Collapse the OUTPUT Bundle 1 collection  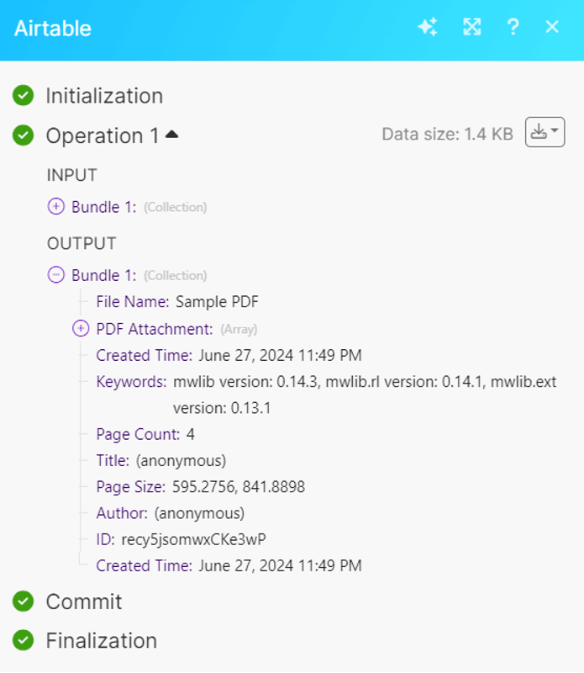point(56,275)
